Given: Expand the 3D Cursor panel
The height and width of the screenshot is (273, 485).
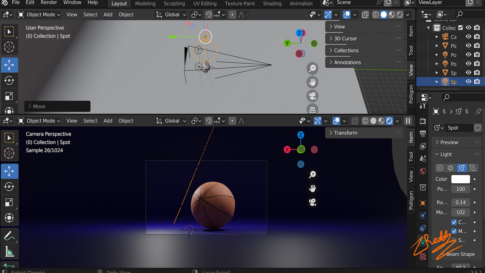Looking at the screenshot, I should [365, 39].
